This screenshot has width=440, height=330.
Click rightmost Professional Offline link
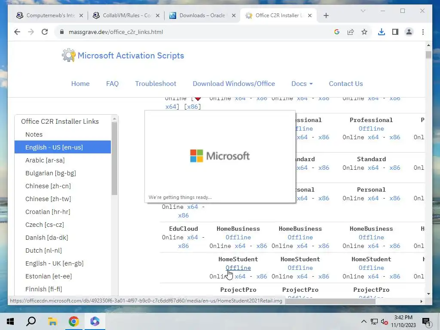click(x=371, y=128)
